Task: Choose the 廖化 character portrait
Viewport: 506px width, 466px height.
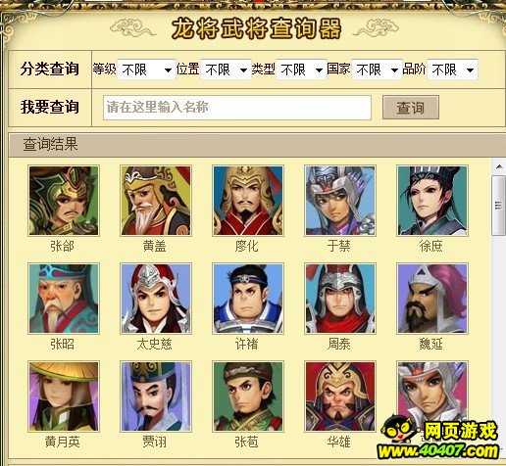Action: (248, 201)
